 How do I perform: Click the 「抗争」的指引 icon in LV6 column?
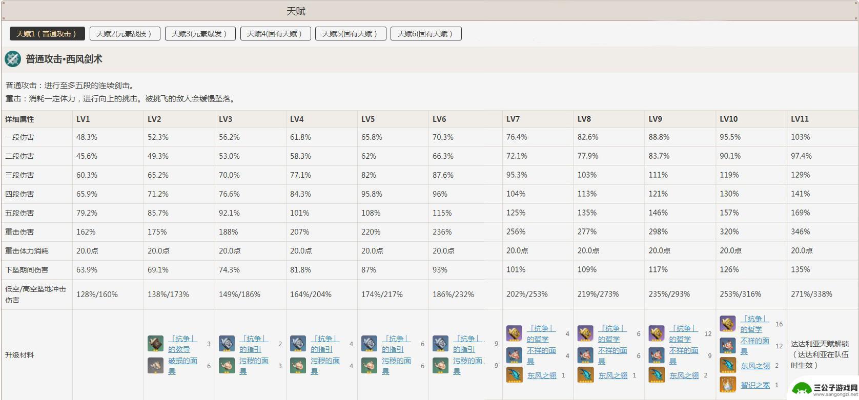click(x=440, y=343)
